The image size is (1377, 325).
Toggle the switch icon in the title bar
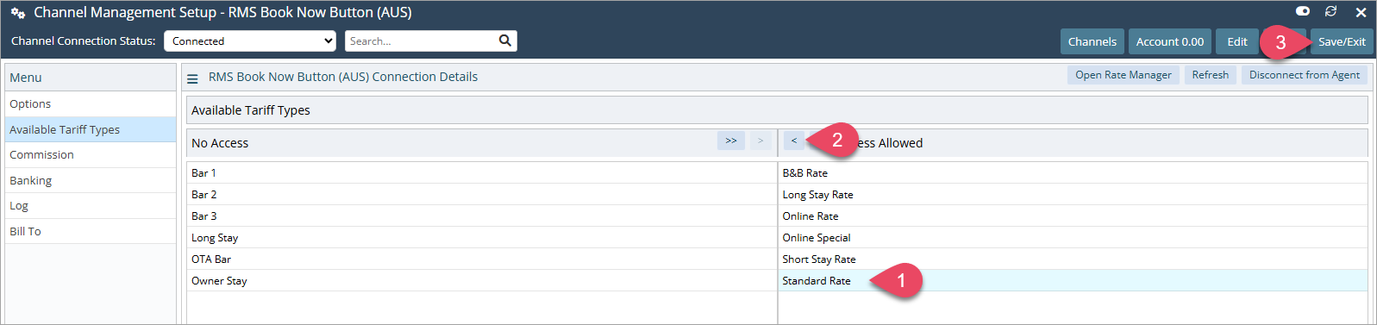coord(1303,11)
